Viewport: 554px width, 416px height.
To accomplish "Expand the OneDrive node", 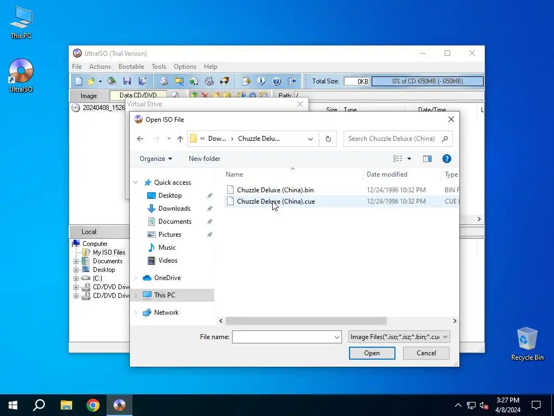I will pos(136,278).
